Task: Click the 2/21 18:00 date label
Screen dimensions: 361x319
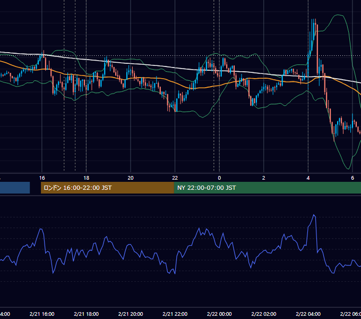Action: [87, 314]
